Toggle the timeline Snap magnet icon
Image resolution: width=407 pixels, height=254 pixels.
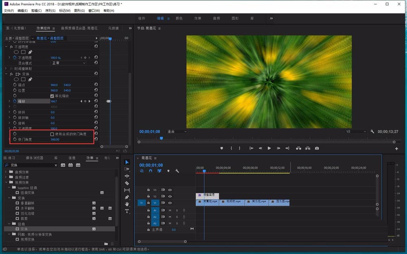(x=151, y=171)
